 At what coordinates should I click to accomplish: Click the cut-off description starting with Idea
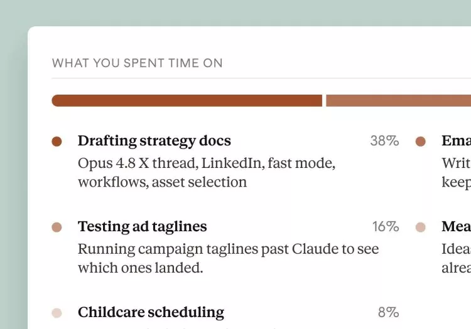tap(457, 258)
